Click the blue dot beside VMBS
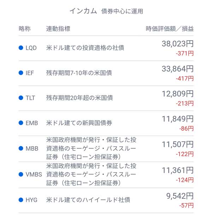 (x=20, y=174)
